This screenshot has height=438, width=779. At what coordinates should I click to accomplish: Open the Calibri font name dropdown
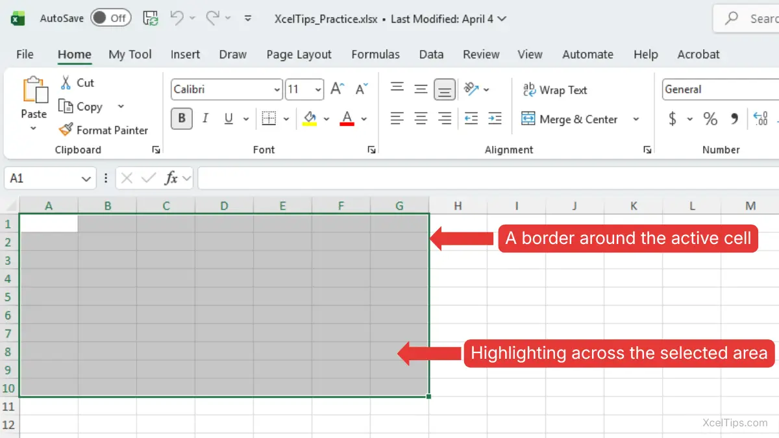277,90
